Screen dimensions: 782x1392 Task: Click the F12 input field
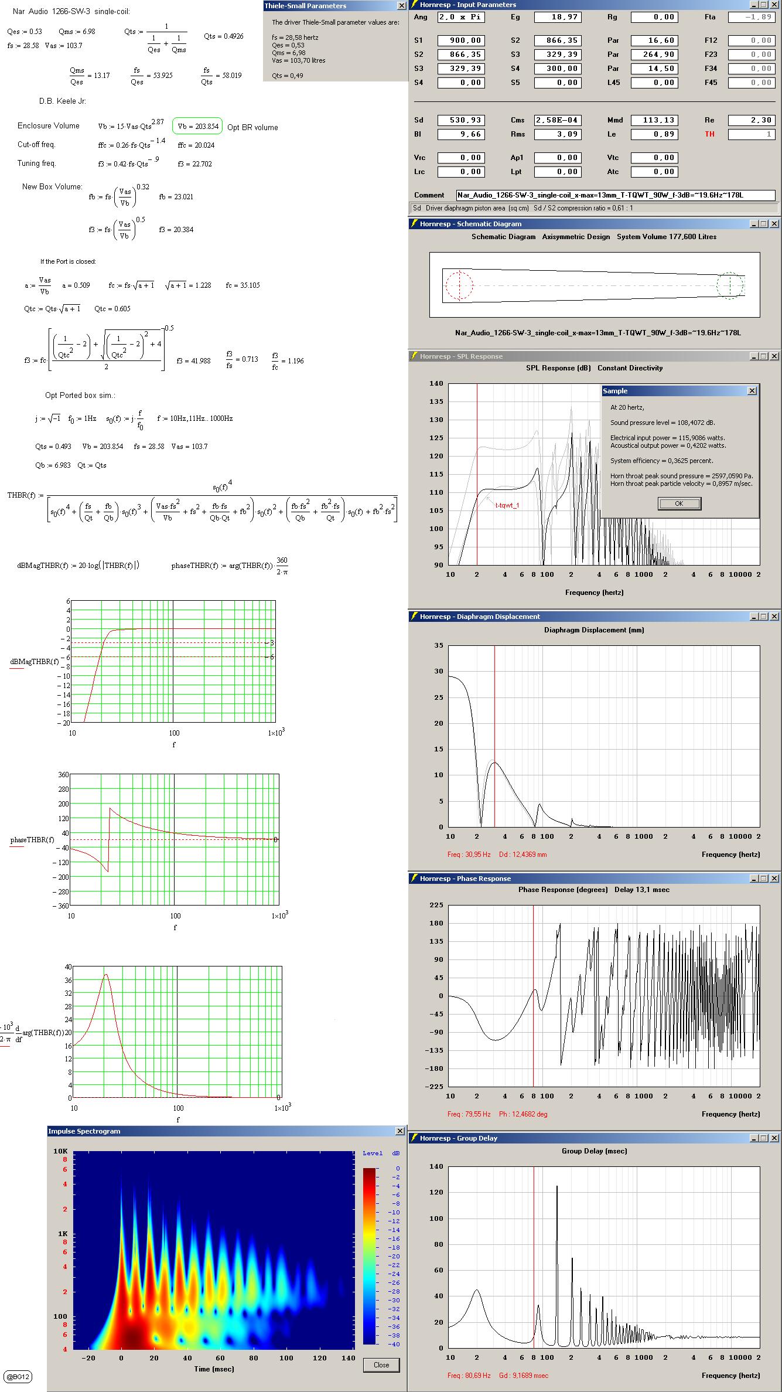coord(752,40)
